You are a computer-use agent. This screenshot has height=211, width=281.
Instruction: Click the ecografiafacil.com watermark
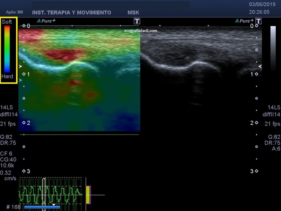pyautogui.click(x=141, y=30)
